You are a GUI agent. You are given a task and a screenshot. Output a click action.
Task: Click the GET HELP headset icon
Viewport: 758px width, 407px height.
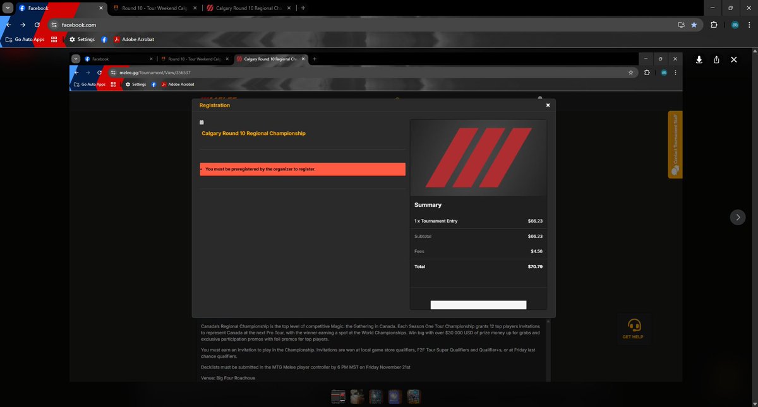634,326
